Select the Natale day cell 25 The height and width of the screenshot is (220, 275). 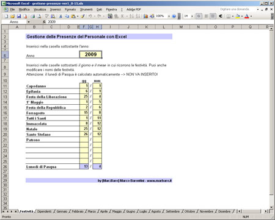point(84,129)
